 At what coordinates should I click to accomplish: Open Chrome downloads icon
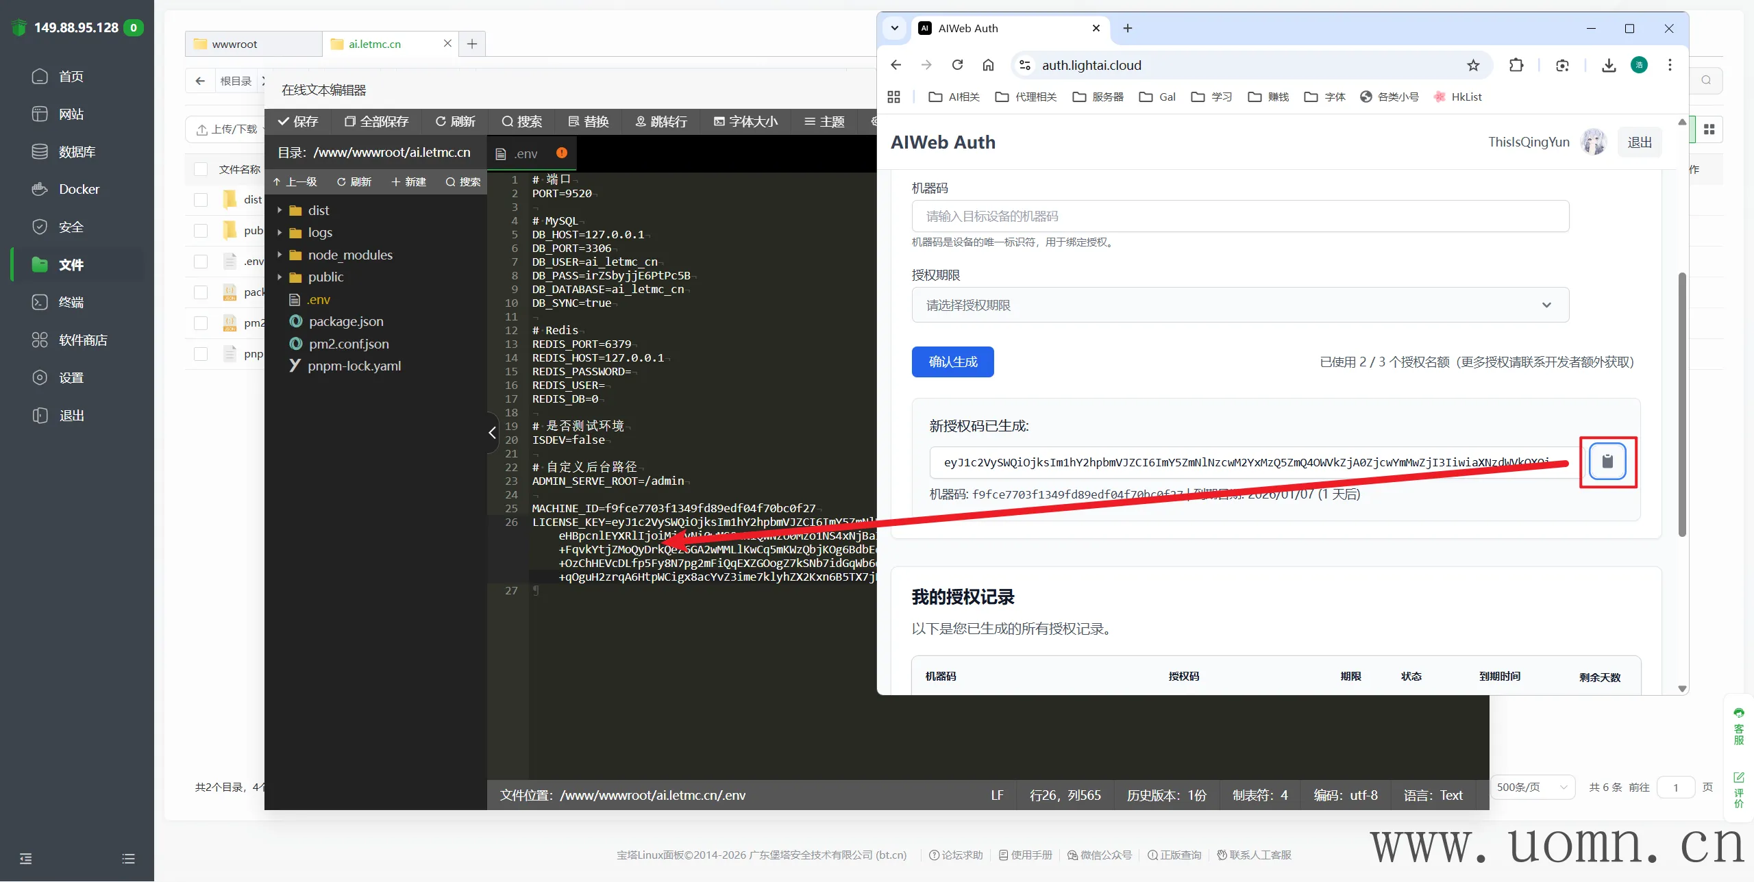(1608, 65)
